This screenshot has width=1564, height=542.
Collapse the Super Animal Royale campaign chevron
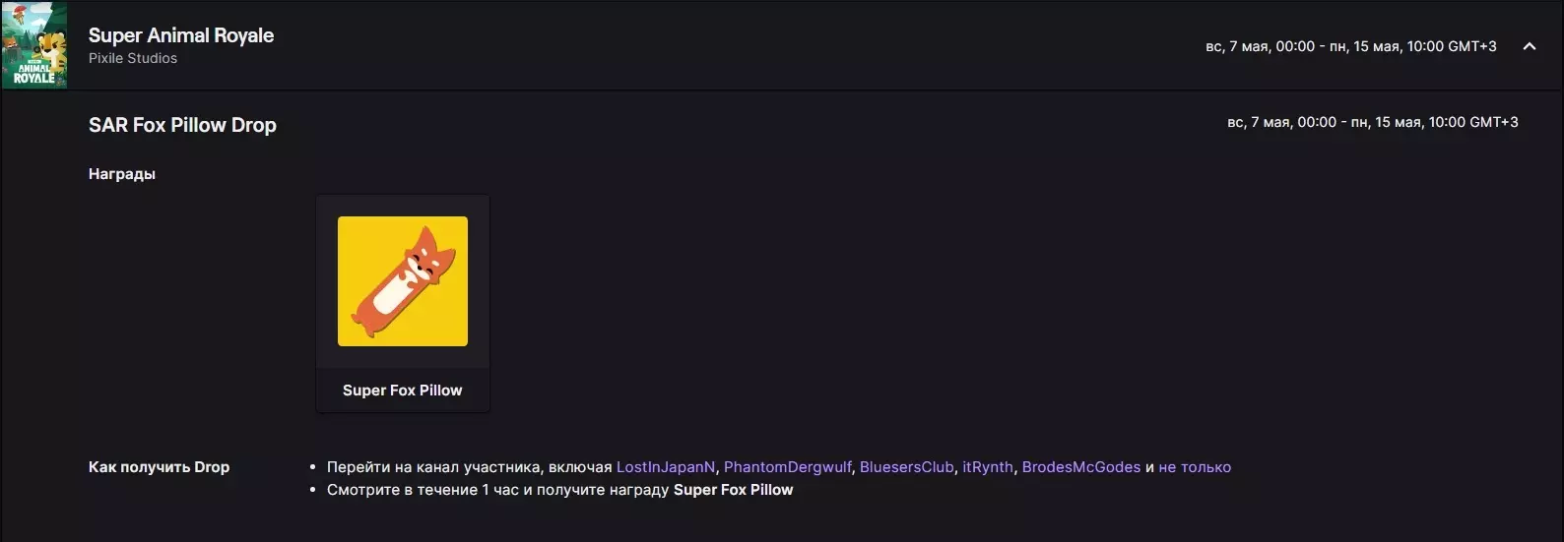[1529, 46]
